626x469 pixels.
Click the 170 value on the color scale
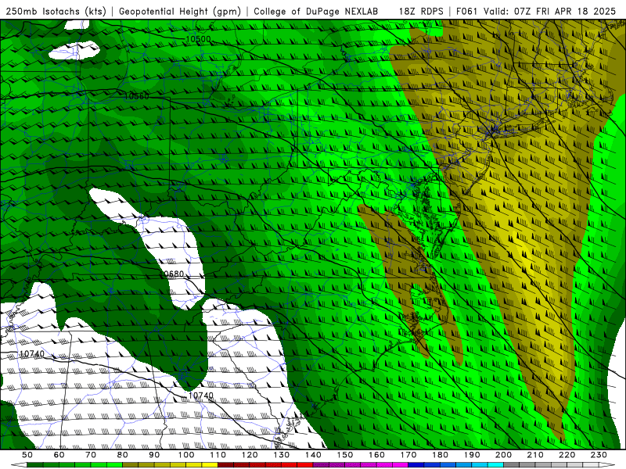[x=408, y=455]
